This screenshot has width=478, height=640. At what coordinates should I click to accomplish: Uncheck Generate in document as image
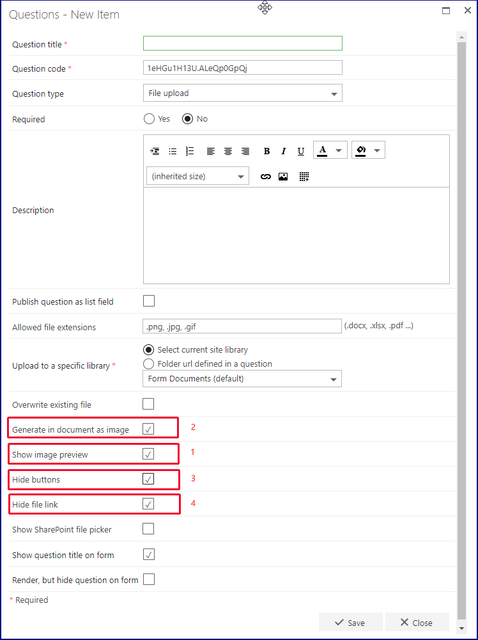(148, 429)
